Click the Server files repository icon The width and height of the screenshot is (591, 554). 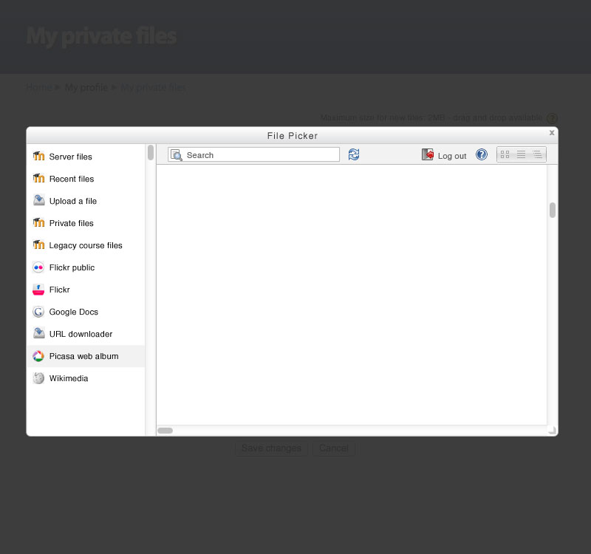pos(38,156)
